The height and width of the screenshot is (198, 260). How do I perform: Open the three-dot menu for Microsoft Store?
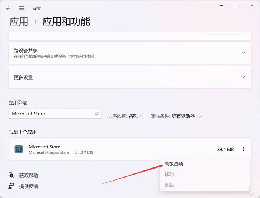pyautogui.click(x=243, y=149)
